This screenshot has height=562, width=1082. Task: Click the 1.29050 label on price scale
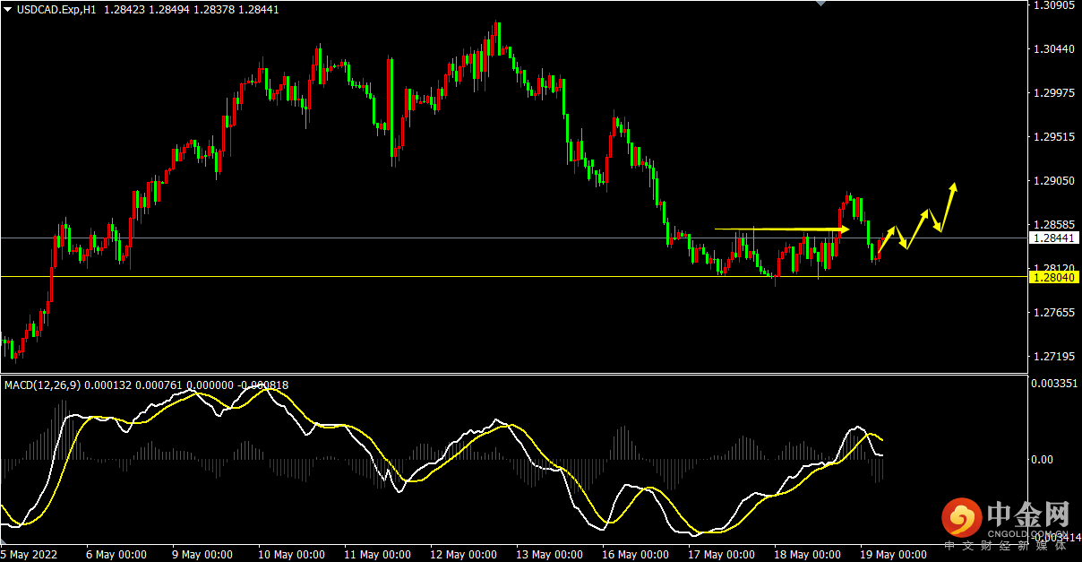(1053, 181)
